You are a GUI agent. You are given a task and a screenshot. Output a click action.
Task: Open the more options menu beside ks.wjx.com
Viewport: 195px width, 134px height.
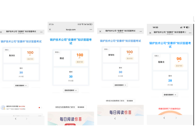coord(91,29)
